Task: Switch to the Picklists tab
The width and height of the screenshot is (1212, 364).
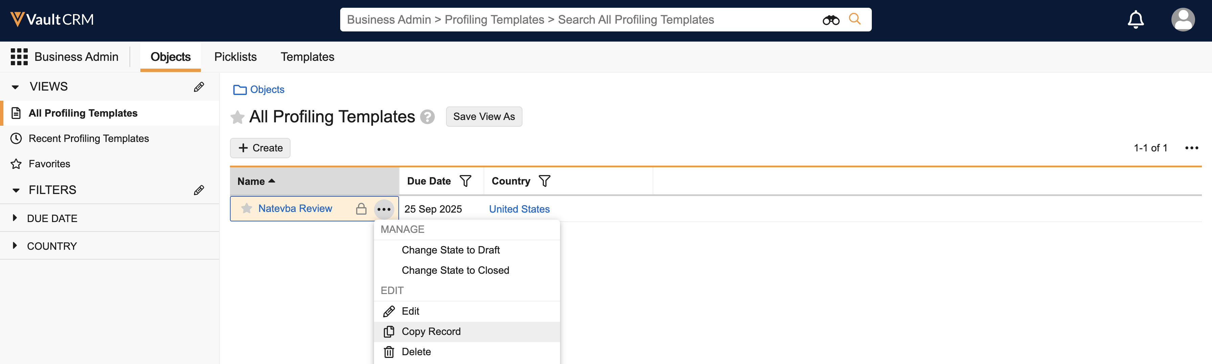Action: point(235,57)
